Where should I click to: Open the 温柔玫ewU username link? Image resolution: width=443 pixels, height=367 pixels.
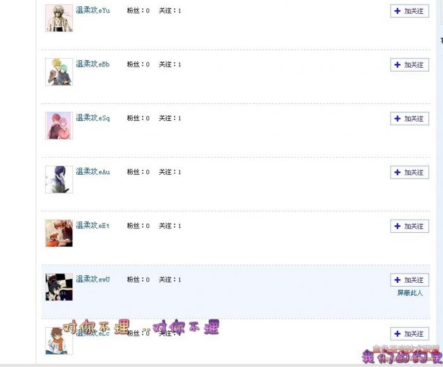tap(92, 279)
